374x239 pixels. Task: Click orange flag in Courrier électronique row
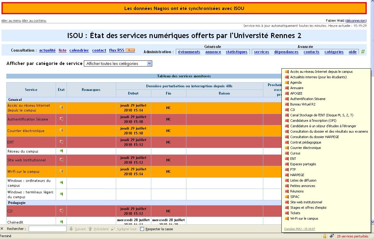(61, 130)
